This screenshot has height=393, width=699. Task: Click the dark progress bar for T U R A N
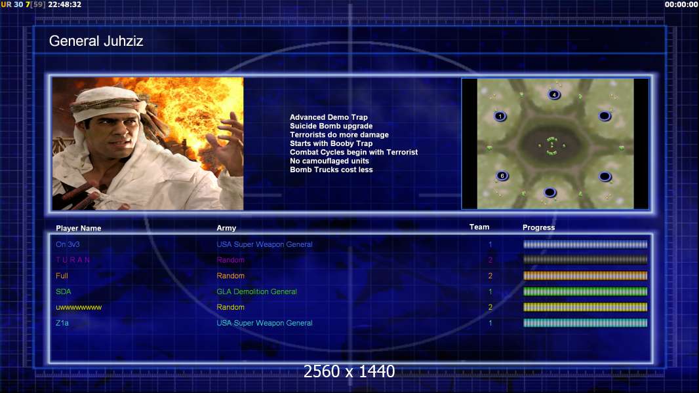coord(585,260)
